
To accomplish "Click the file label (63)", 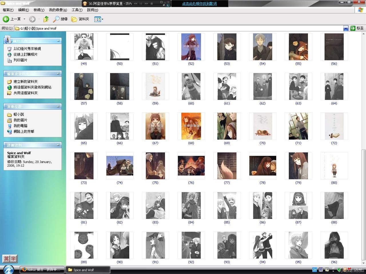I will tap(298, 103).
